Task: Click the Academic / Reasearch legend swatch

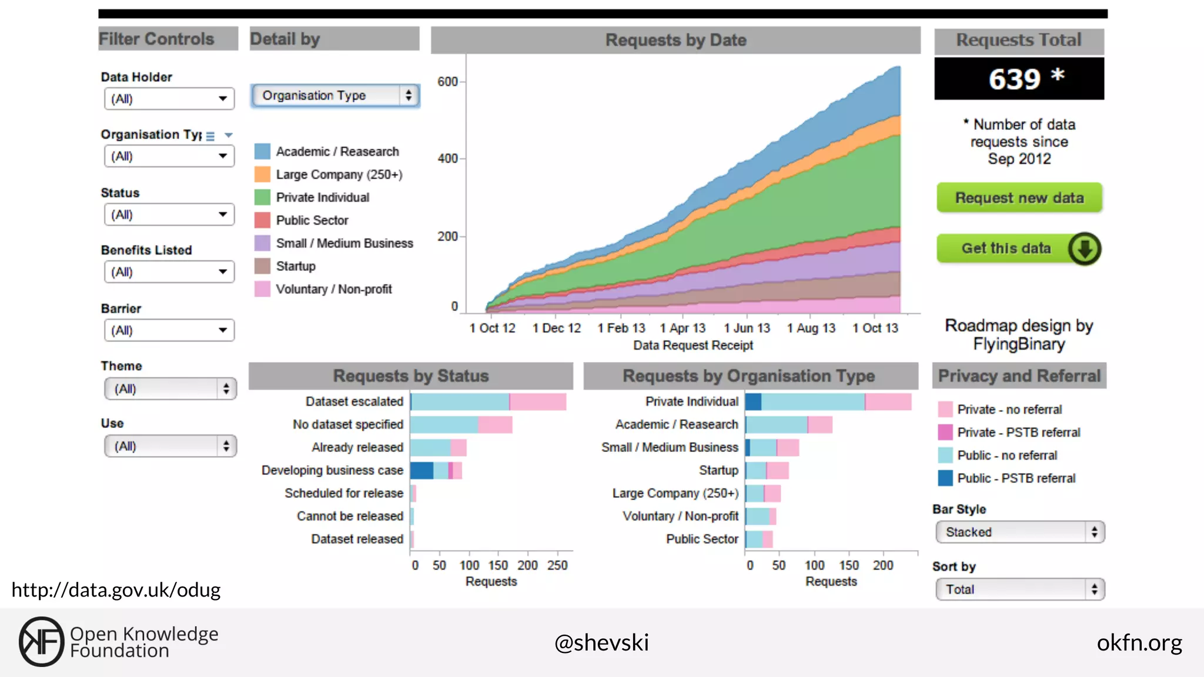Action: click(x=262, y=152)
